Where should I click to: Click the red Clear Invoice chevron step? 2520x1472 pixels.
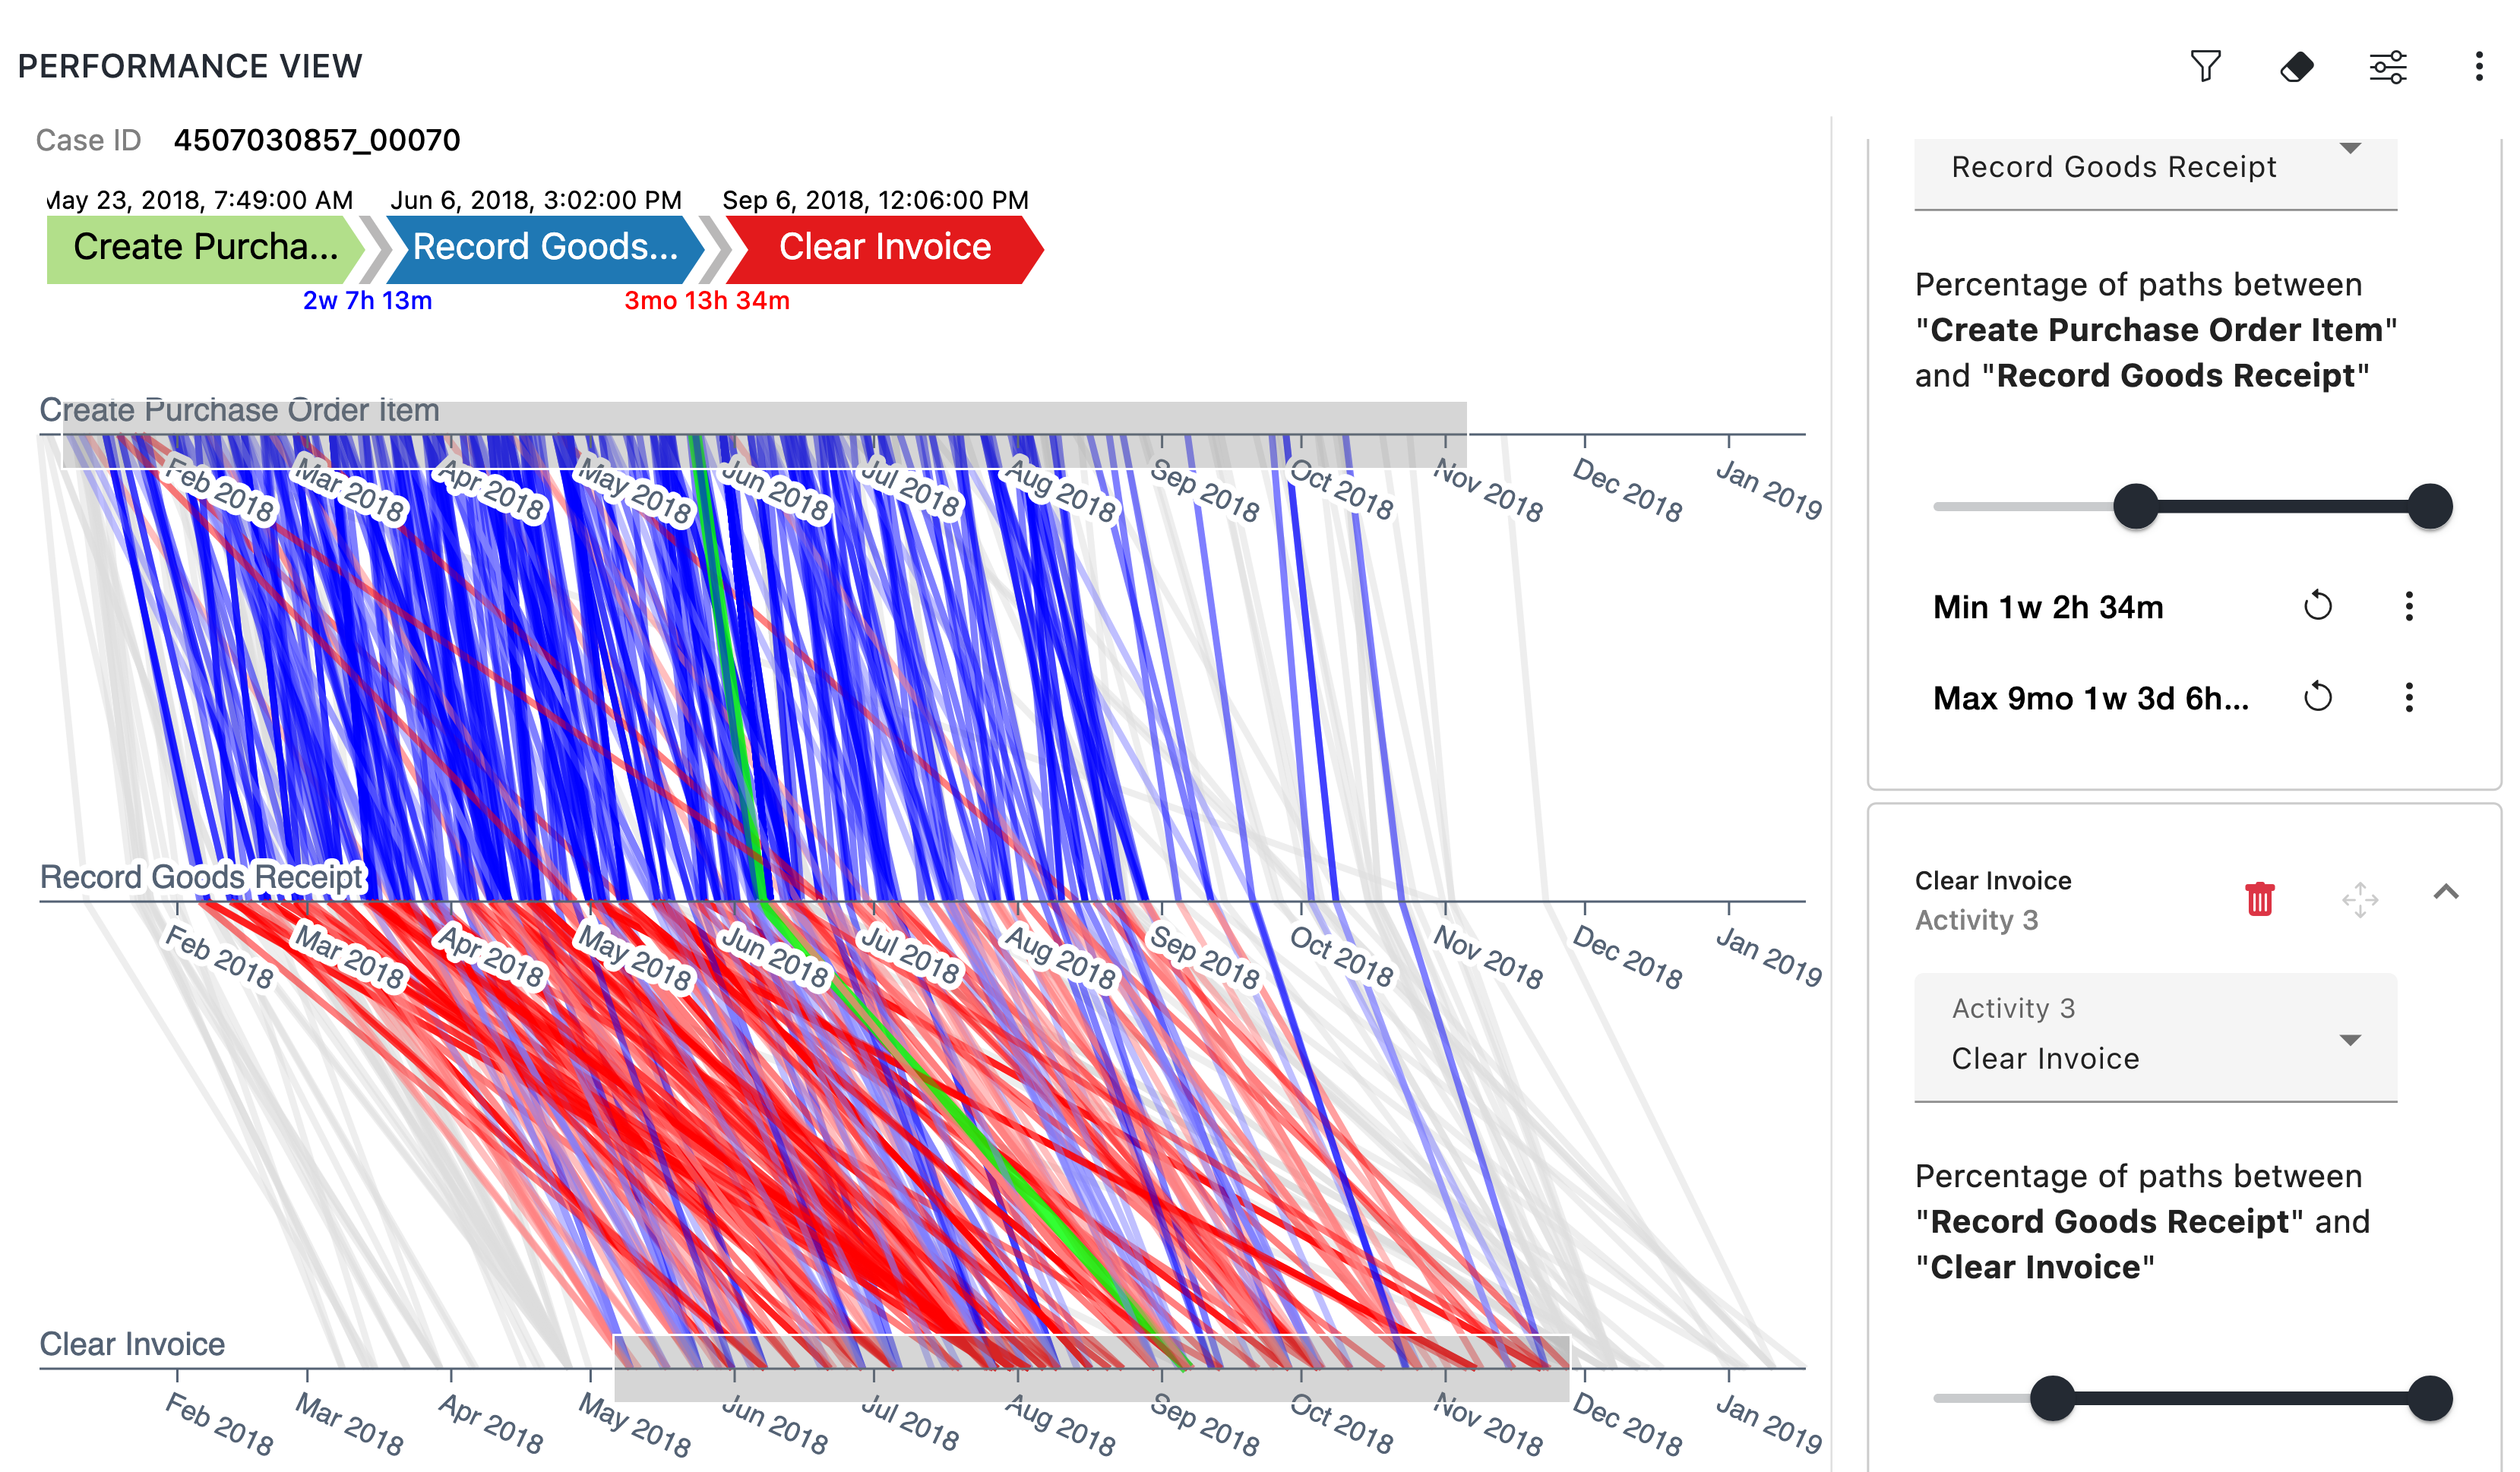[x=884, y=247]
